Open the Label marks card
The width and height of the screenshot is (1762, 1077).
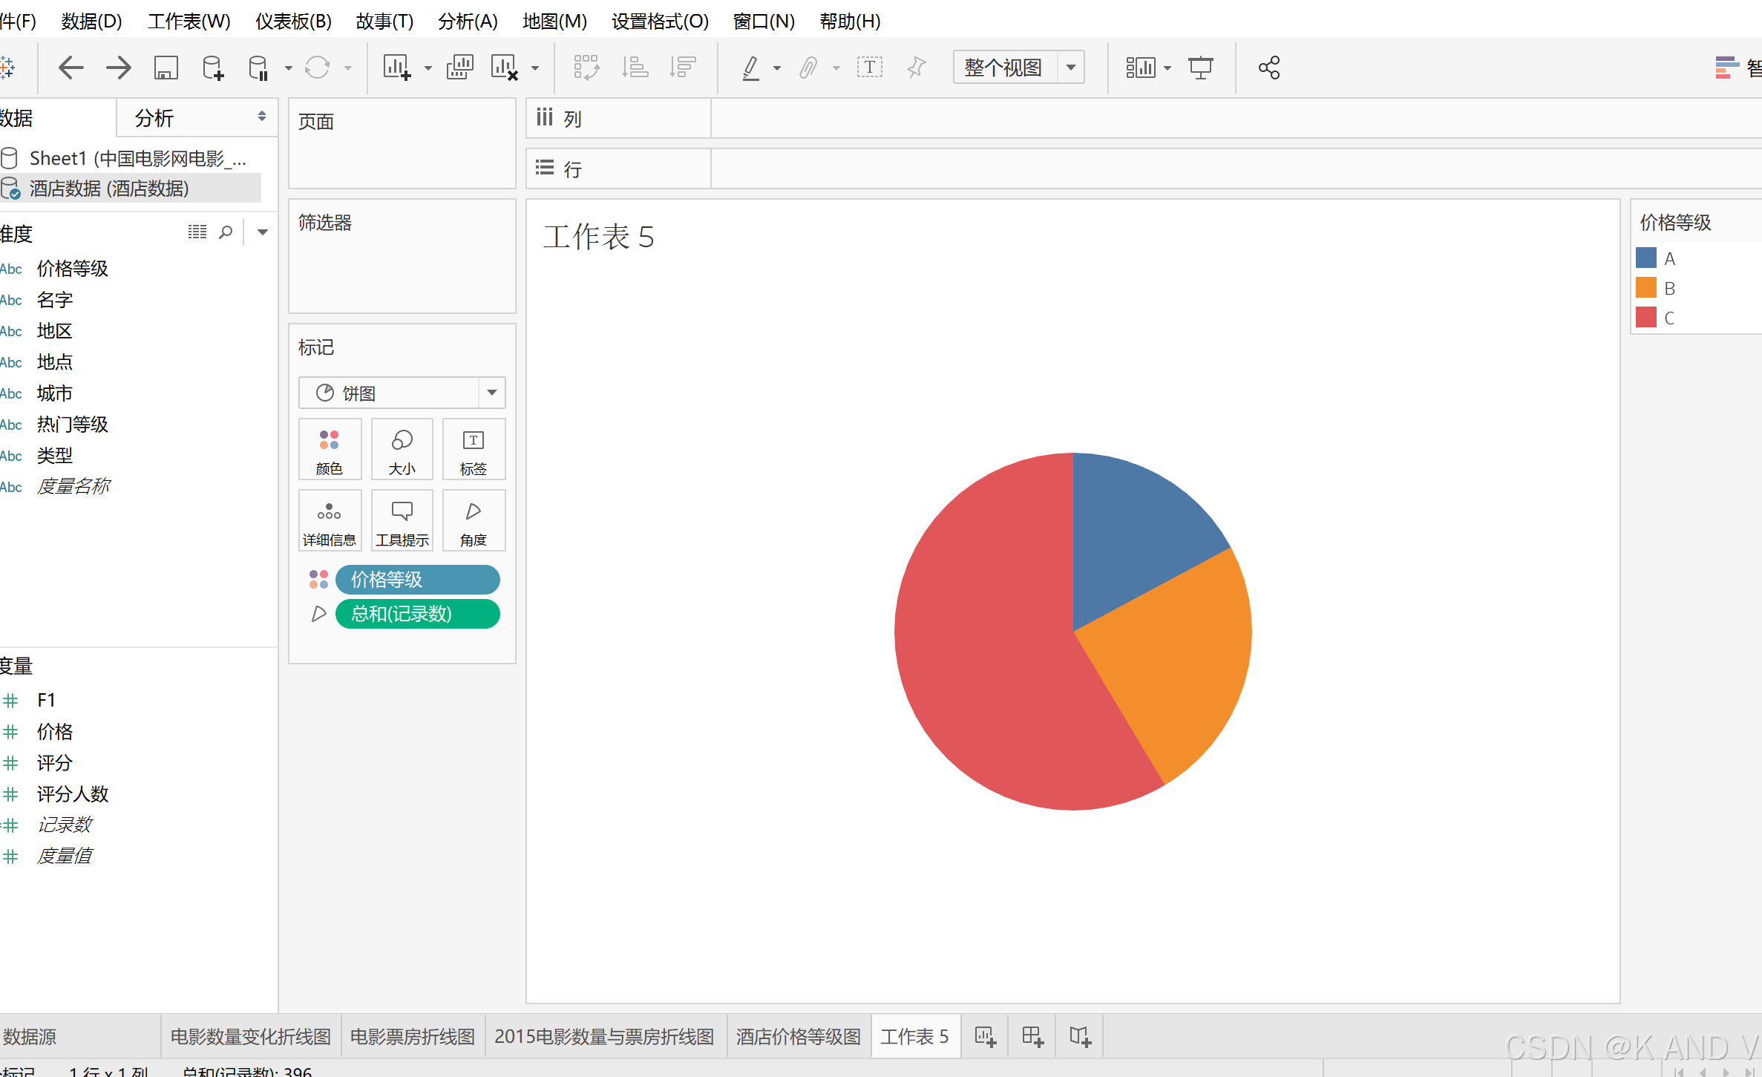pos(473,449)
